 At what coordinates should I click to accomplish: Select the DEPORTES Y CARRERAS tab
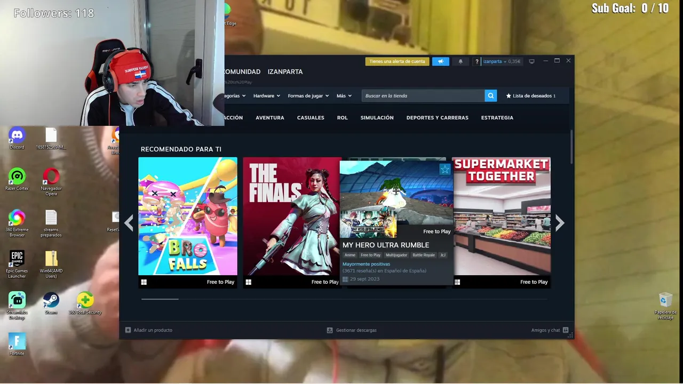pos(437,118)
